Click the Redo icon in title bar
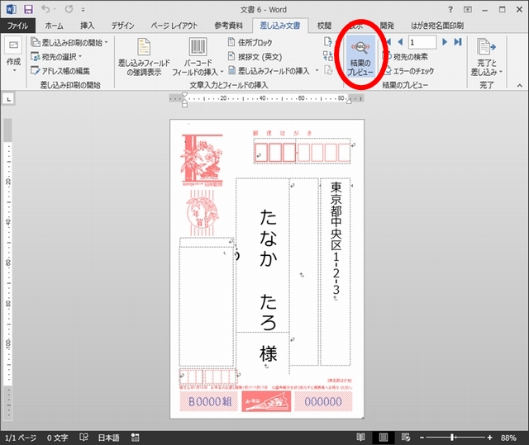This screenshot has width=529, height=445. click(69, 9)
